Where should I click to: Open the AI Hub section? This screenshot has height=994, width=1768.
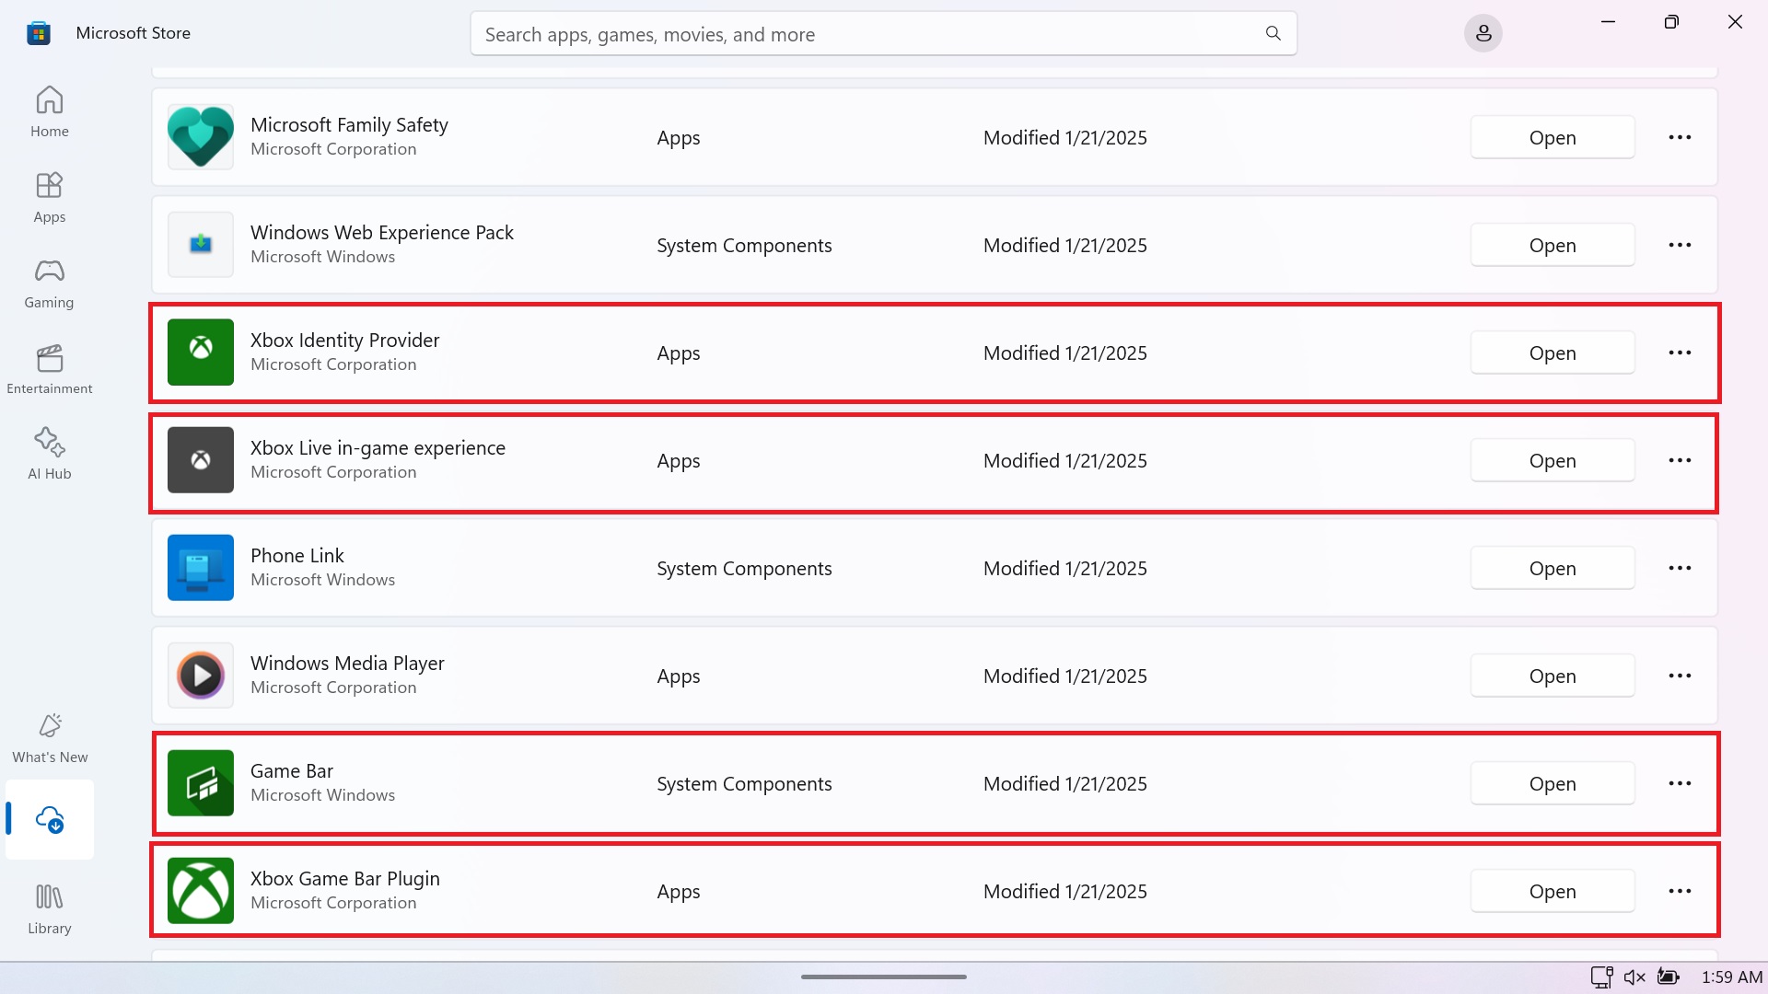(x=49, y=454)
